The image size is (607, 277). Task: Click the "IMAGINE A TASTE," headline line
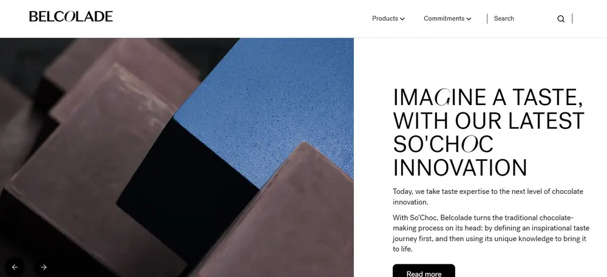click(x=488, y=97)
